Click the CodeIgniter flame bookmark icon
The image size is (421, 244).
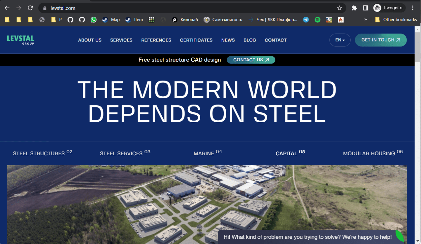[x=341, y=20]
